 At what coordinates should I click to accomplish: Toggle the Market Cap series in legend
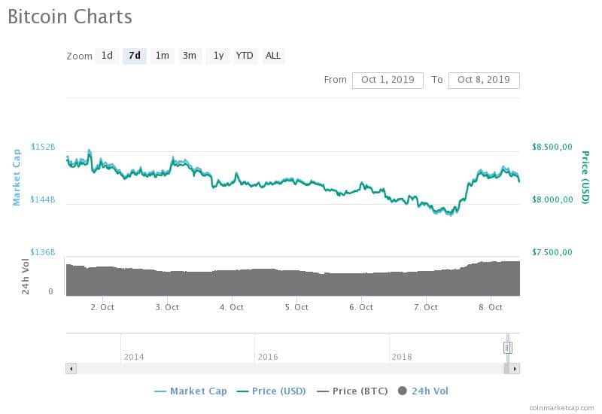(190, 391)
